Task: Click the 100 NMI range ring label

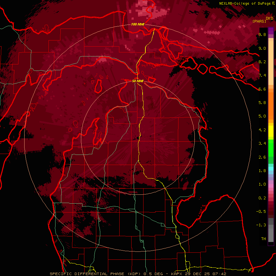Action: [138, 24]
